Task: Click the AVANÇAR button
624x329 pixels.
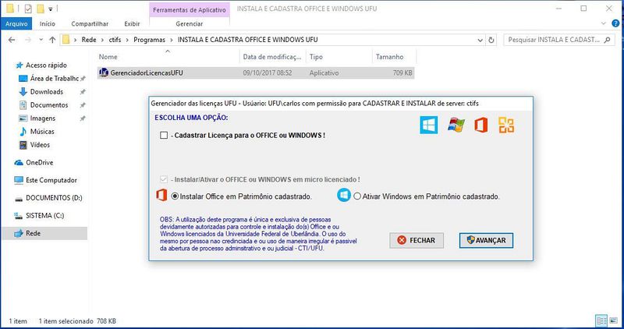Action: tap(486, 240)
